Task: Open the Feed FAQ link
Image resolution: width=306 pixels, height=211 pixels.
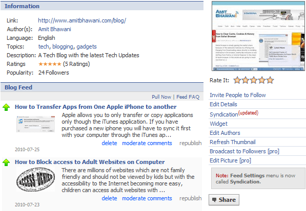Action: 188,97
